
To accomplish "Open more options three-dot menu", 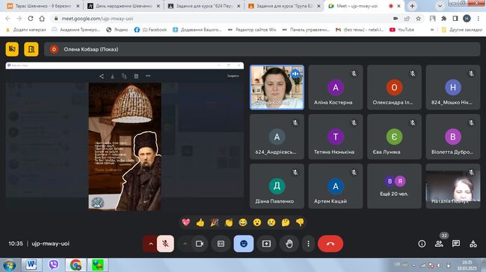I will tap(308, 244).
